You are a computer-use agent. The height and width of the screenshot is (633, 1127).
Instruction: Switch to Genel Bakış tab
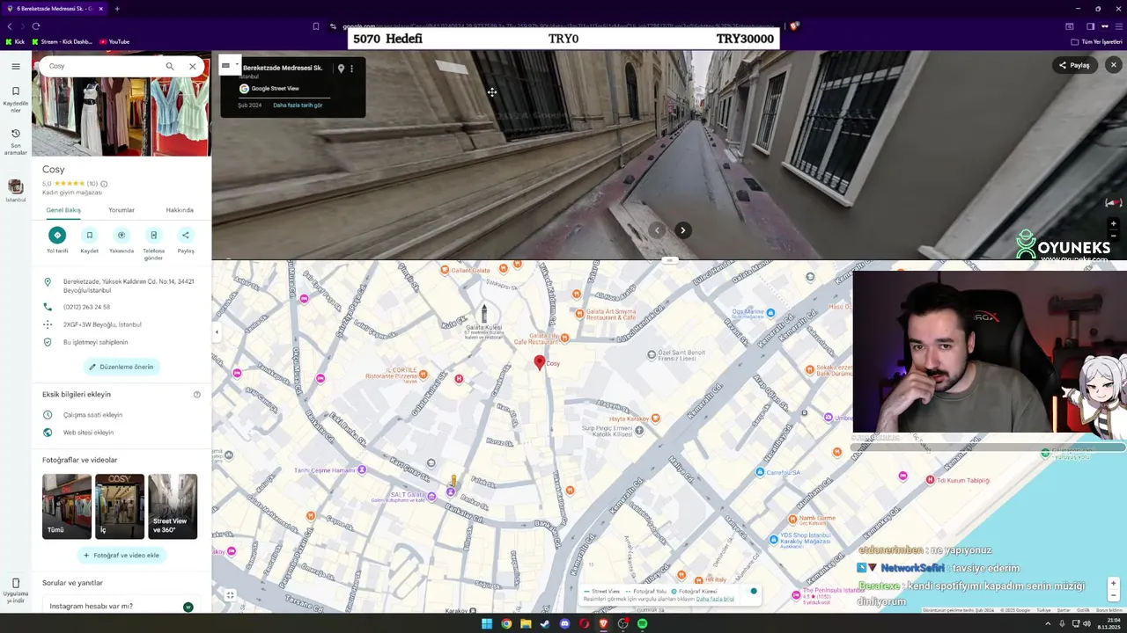63,210
